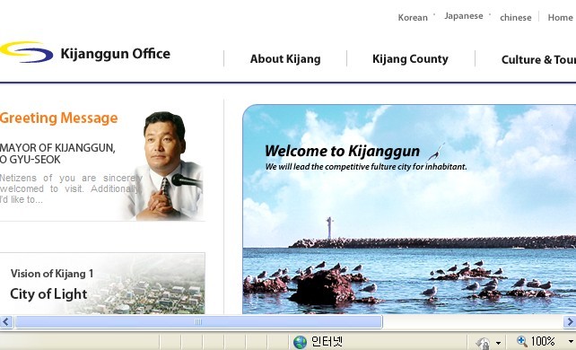Open the Kijang County menu
576x350 pixels.
tap(410, 58)
